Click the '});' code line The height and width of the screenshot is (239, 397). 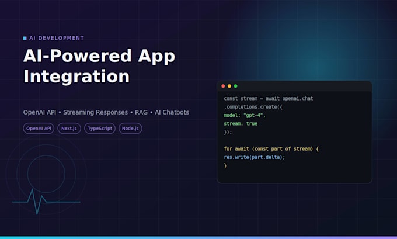pos(228,132)
